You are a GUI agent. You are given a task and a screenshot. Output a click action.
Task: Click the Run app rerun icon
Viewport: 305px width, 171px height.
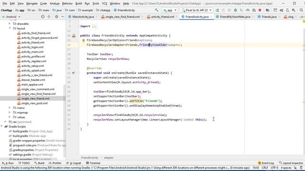pos(217,10)
